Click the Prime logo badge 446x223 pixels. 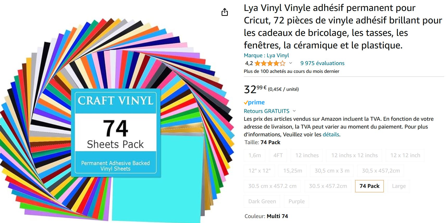tap(254, 102)
